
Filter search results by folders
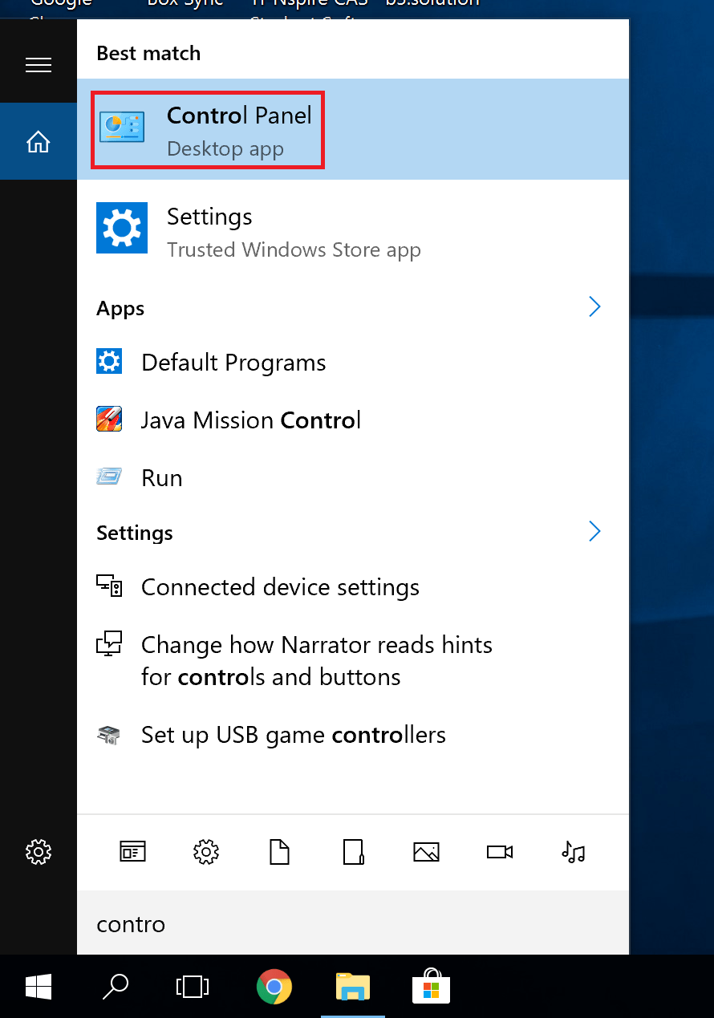[x=353, y=852]
